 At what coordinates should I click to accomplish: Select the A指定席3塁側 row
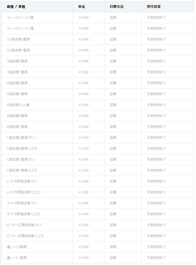(98, 83)
